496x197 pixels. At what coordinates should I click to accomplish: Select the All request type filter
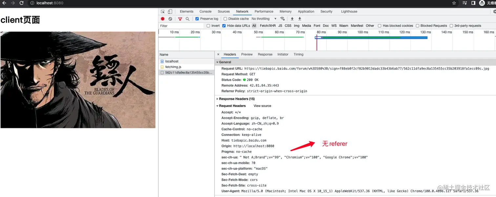pos(254,26)
